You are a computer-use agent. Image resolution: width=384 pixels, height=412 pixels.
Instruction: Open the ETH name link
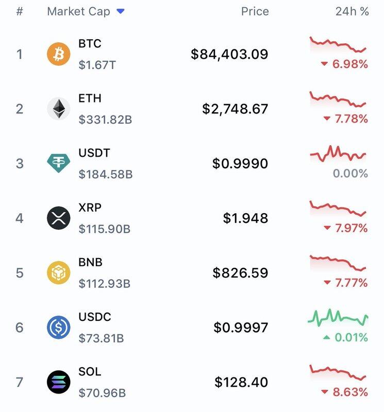tap(90, 98)
